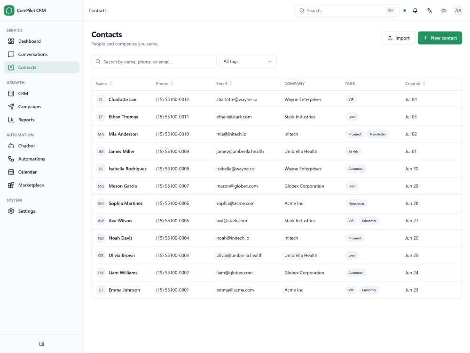Open the Reports section
470x353 pixels.
pyautogui.click(x=42, y=120)
